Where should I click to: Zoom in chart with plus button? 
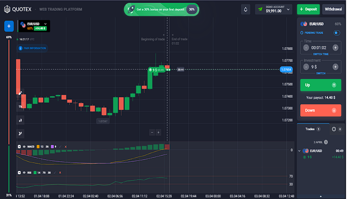(x=158, y=132)
